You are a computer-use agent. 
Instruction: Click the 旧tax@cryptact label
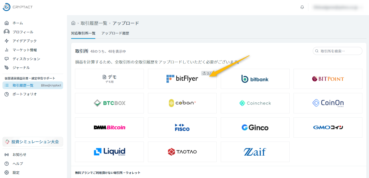click(x=51, y=86)
